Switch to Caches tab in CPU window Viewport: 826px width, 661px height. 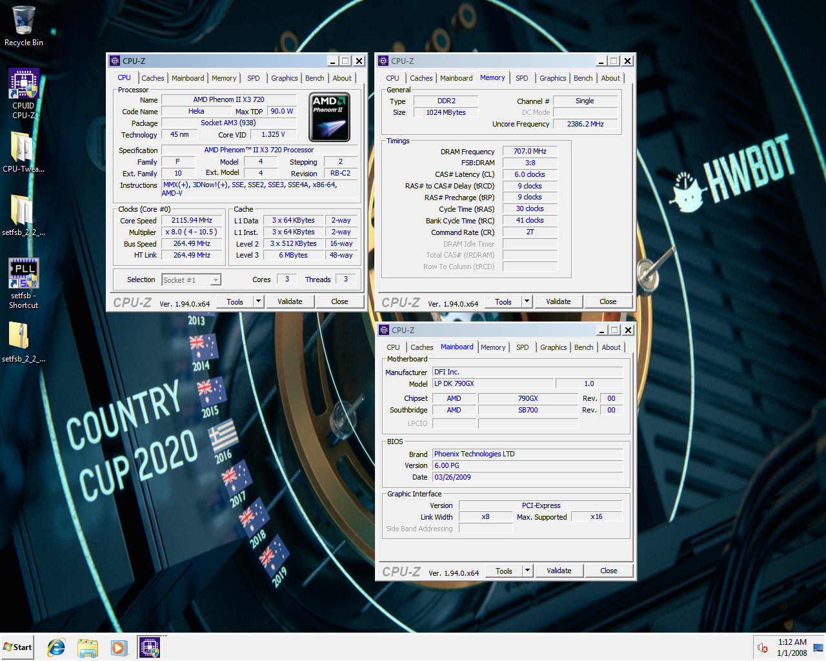(x=153, y=78)
